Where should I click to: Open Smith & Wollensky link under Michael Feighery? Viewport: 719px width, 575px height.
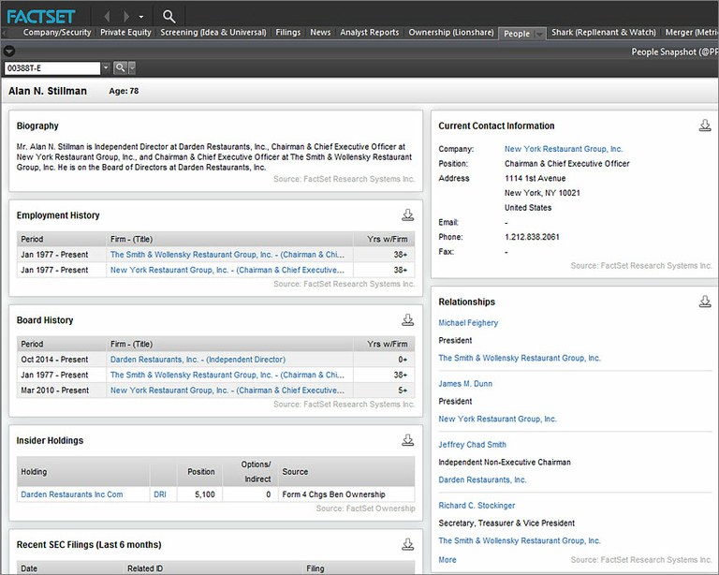[520, 358]
